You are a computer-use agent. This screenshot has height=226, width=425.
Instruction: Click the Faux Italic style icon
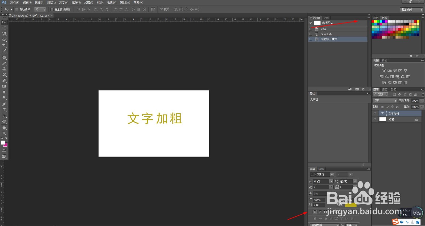320,212
